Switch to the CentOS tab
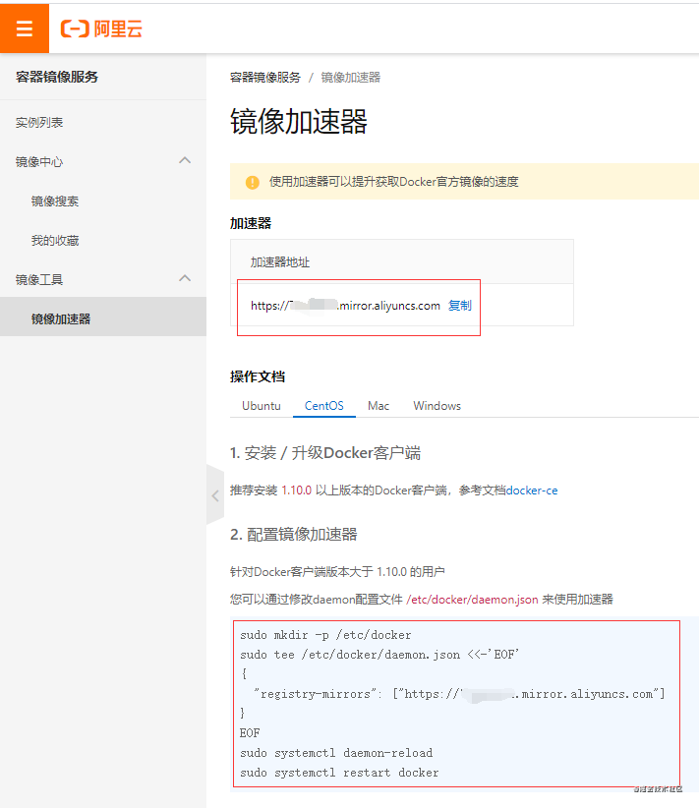Image resolution: width=699 pixels, height=808 pixels. pos(324,406)
